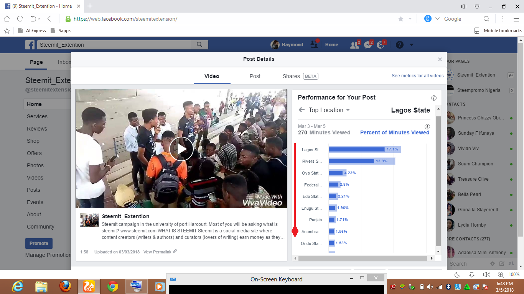Click the address bar URL
This screenshot has height=294, width=524.
tap(125, 19)
